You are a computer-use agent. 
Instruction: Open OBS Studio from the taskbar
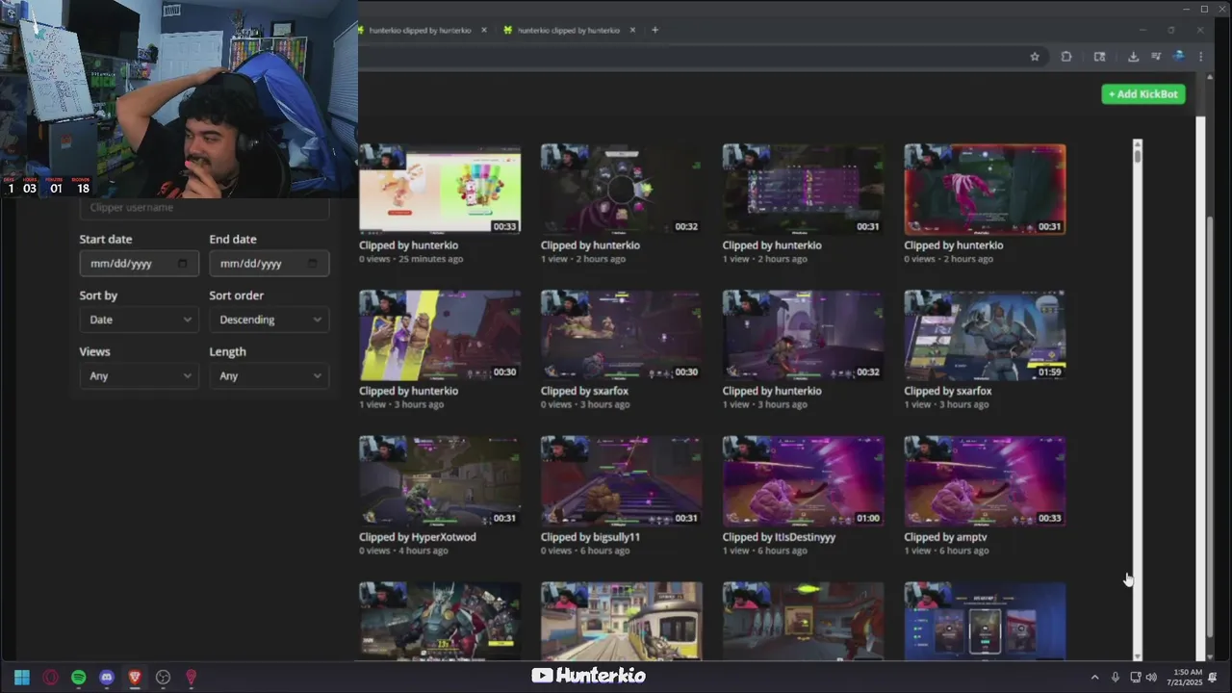click(x=163, y=678)
